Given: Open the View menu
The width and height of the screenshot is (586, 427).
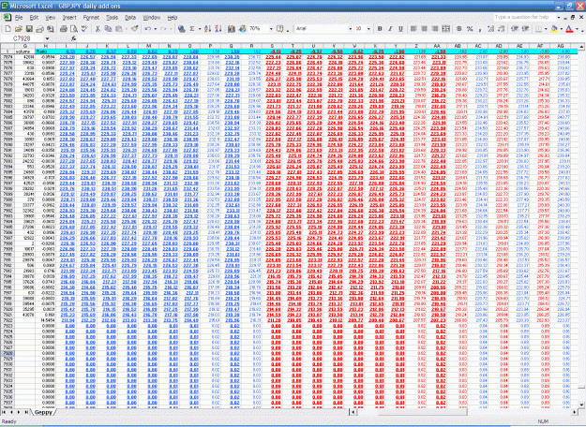Looking at the screenshot, I should [x=50, y=18].
